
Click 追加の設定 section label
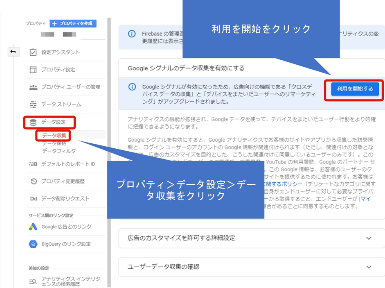coord(39,268)
